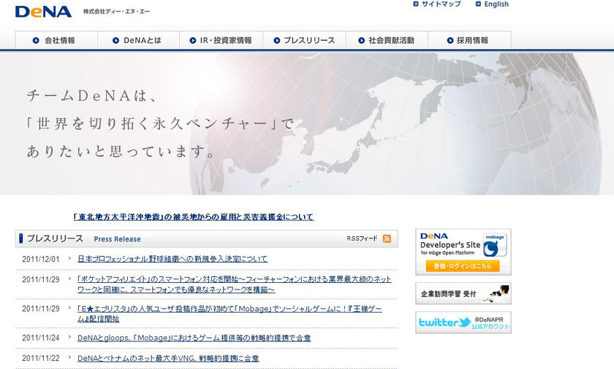Viewport: 614px width, 369px height.
Task: Switch to the English site
Action: 492,4
